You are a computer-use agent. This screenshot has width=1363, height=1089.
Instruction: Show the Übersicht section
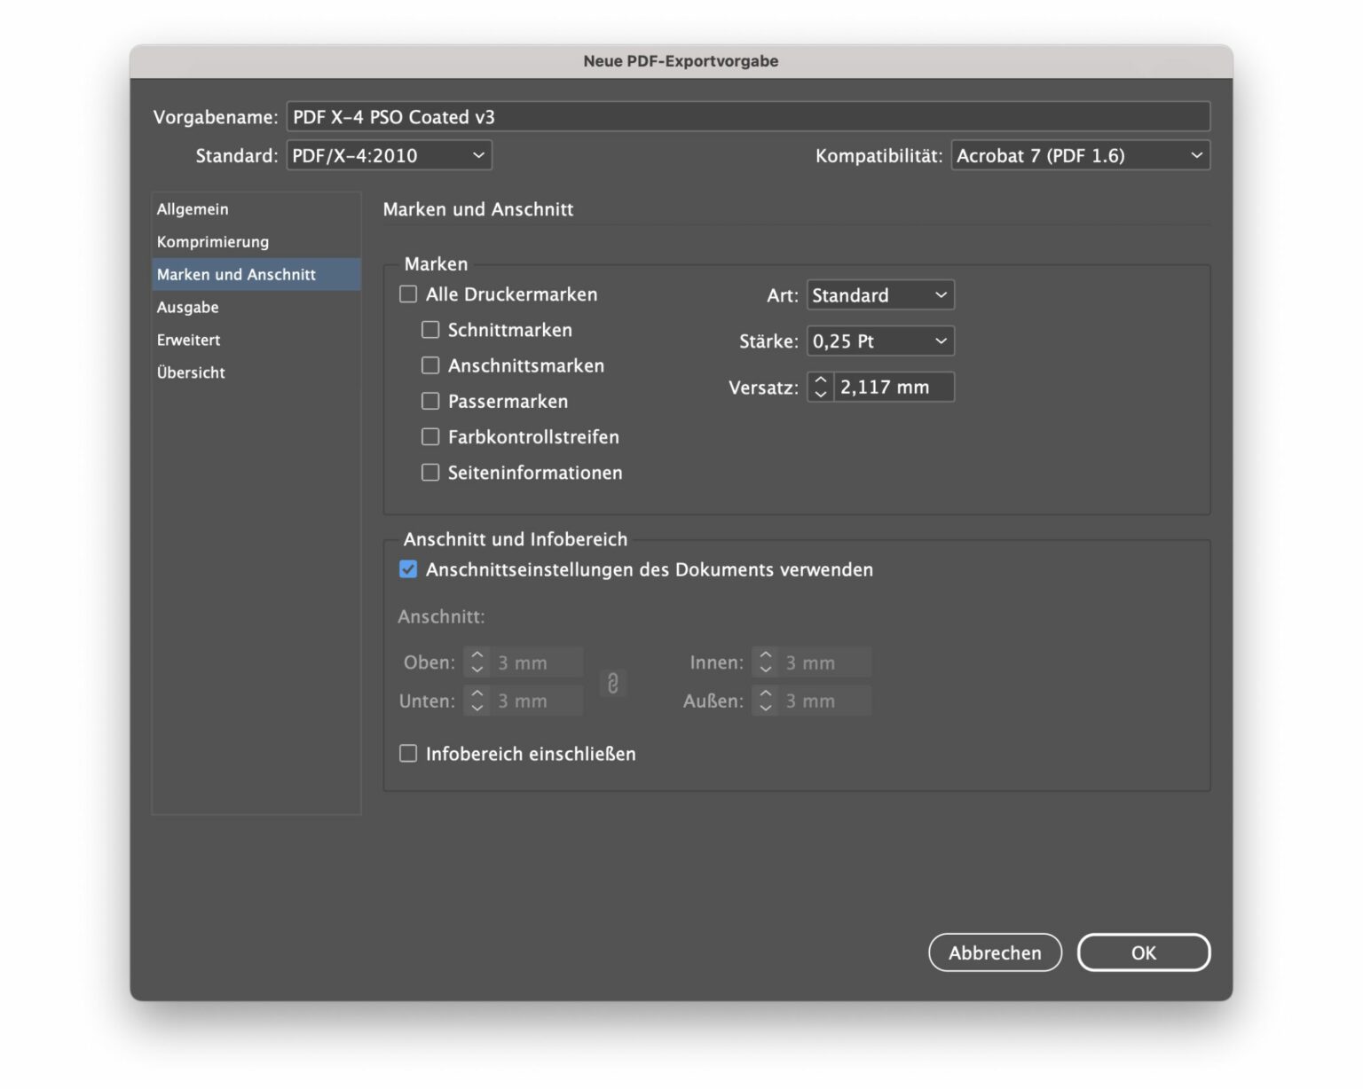click(x=256, y=373)
